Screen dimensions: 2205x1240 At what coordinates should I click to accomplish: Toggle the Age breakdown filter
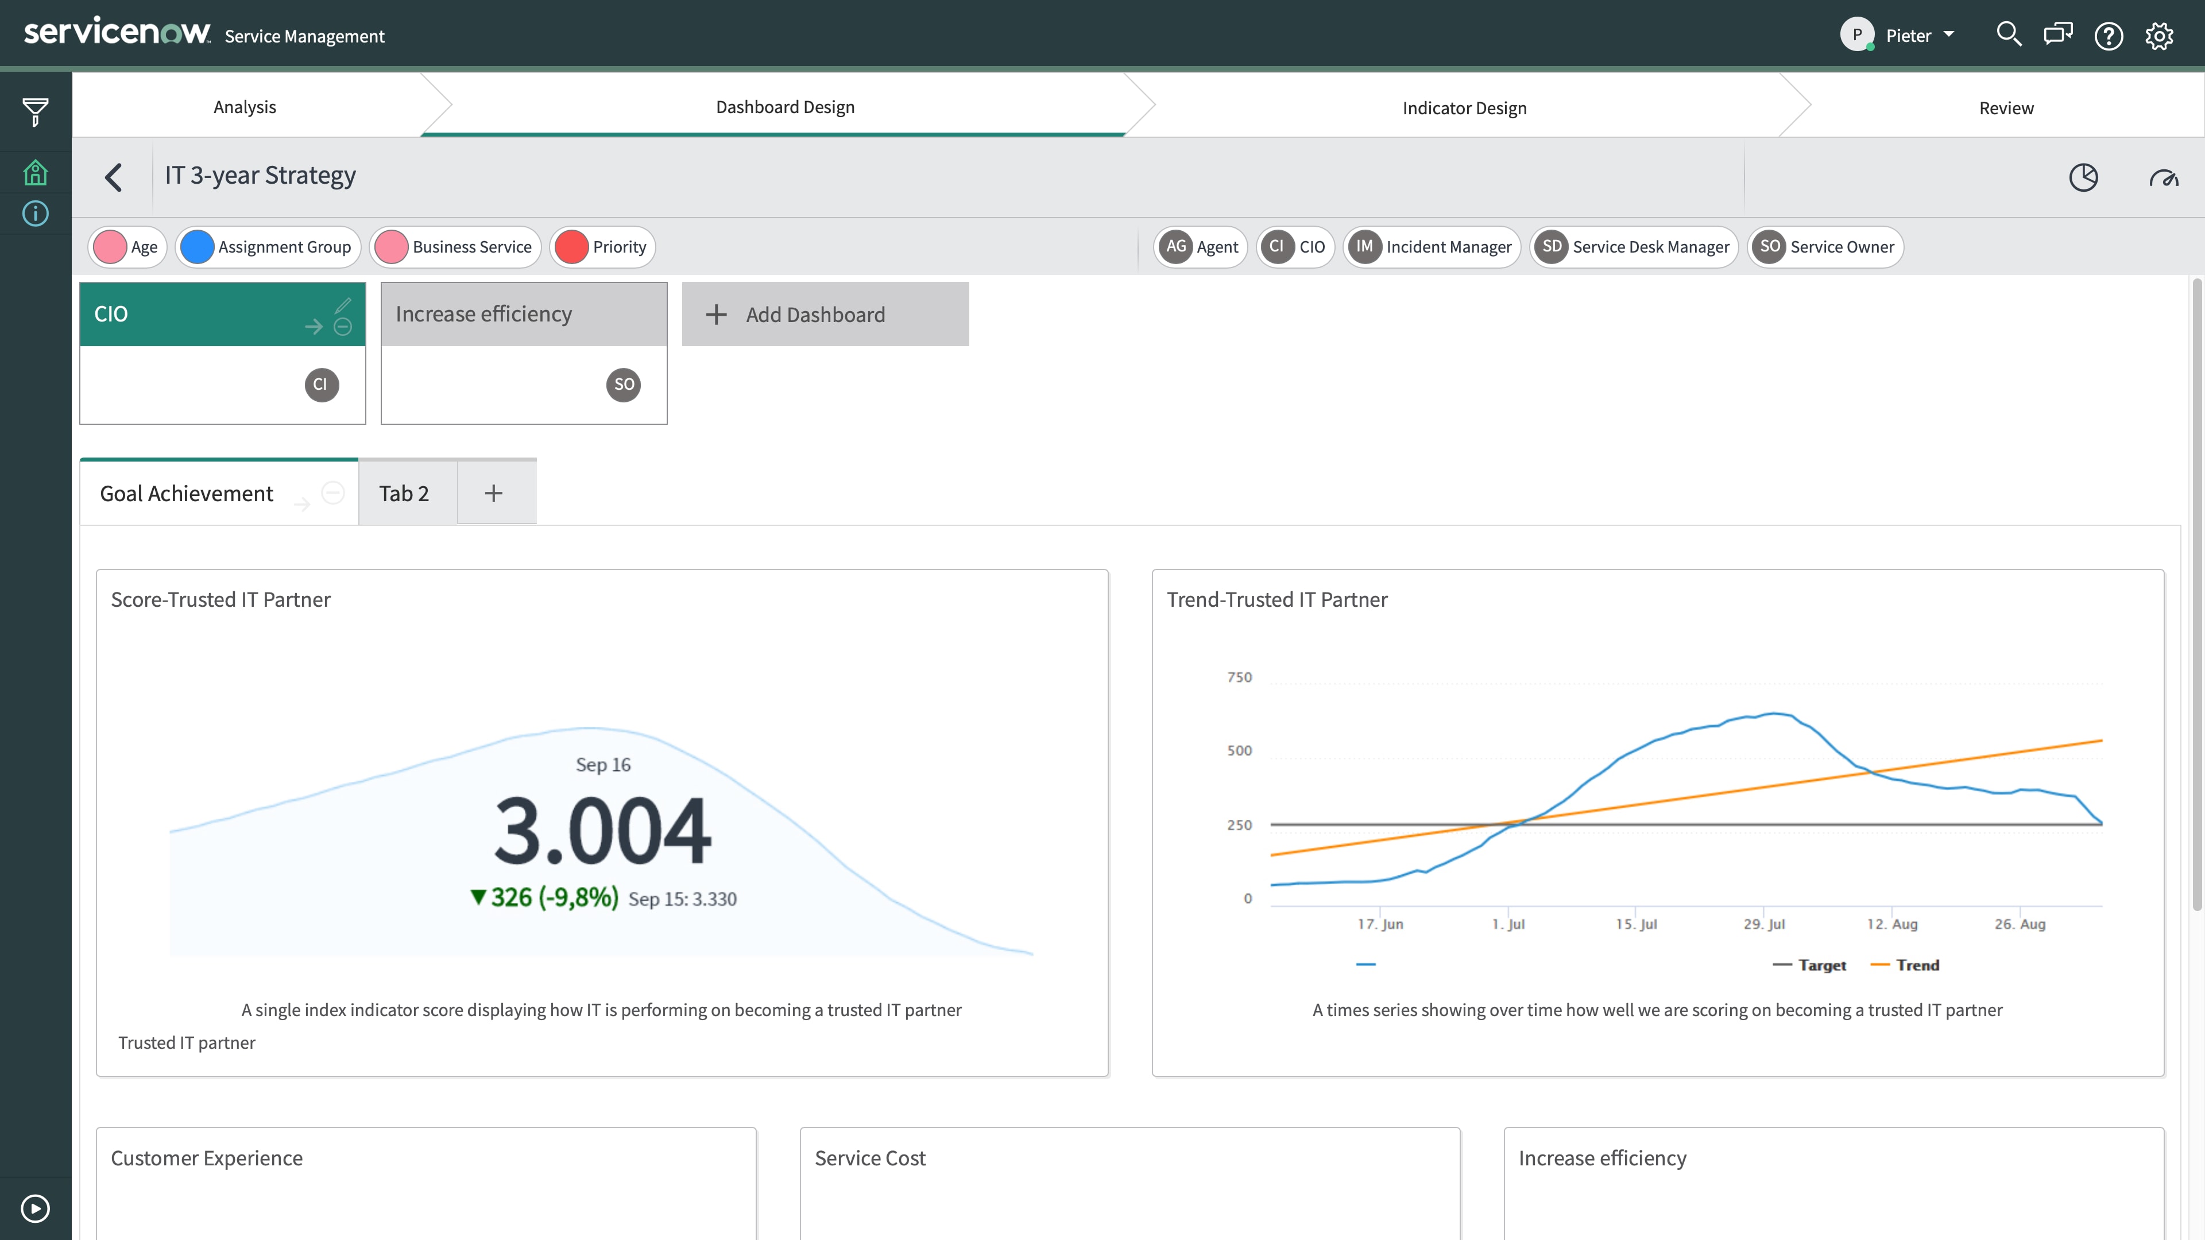point(127,246)
